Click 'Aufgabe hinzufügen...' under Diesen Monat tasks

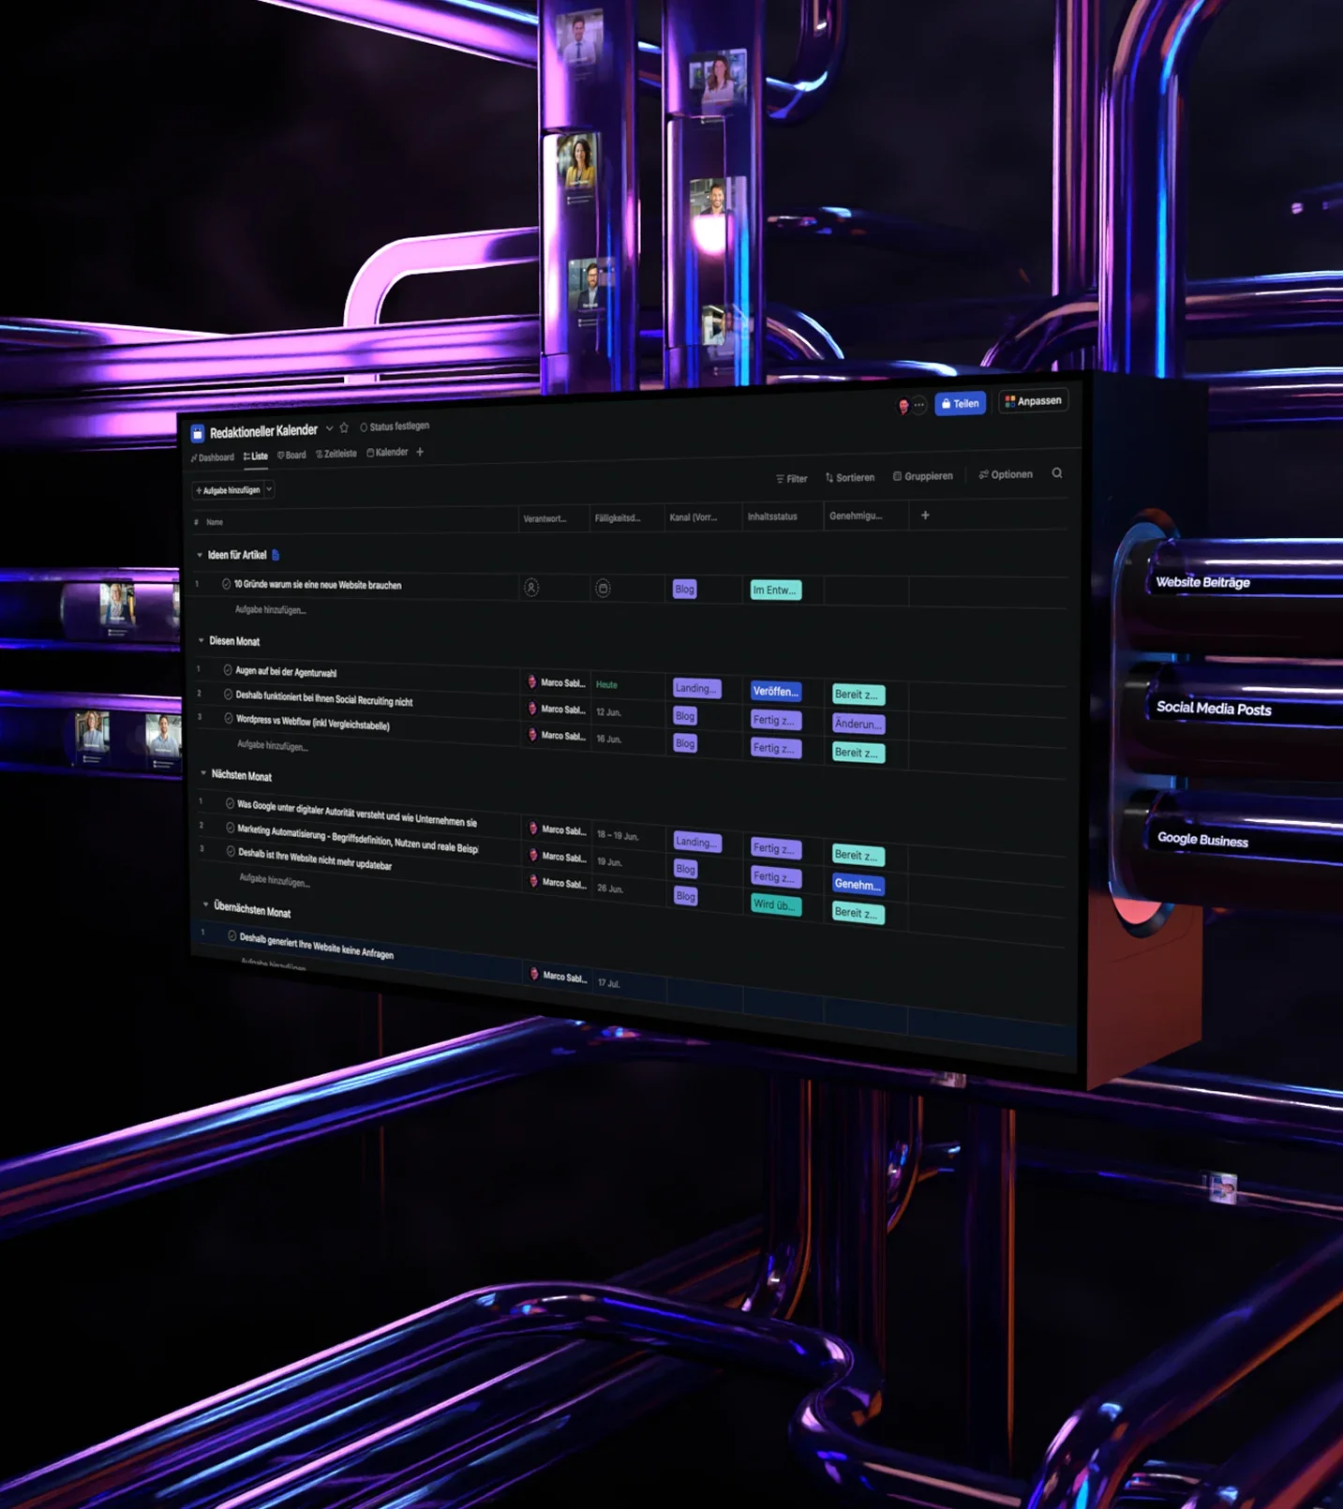(273, 745)
